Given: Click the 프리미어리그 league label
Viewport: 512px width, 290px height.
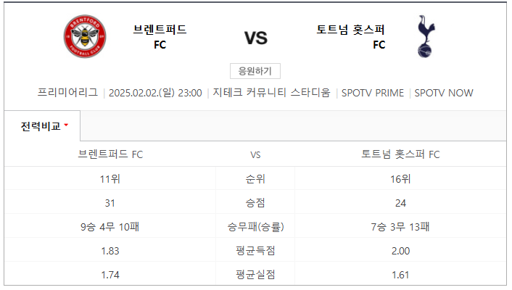Looking at the screenshot, I should point(67,93).
